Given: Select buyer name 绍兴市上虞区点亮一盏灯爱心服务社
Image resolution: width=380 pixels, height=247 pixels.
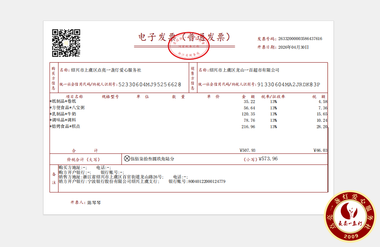Looking at the screenshot, I should (106, 70).
